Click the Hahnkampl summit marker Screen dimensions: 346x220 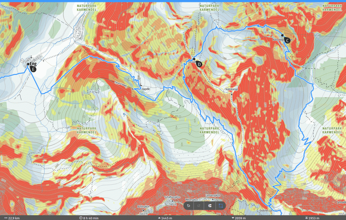[x=232, y=93]
